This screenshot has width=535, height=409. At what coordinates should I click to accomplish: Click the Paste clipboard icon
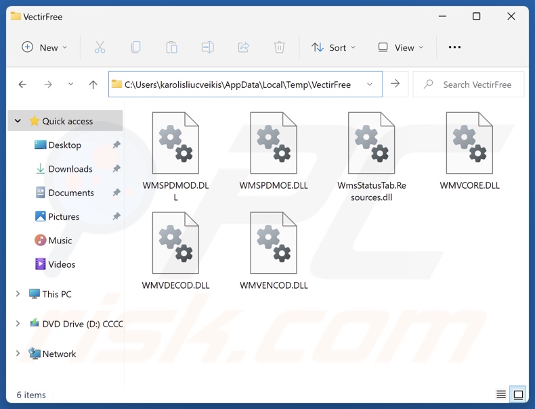click(171, 47)
